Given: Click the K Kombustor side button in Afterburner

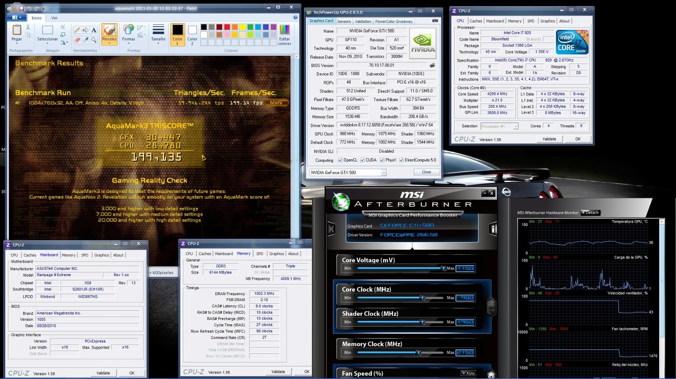Looking at the screenshot, I should [331, 229].
